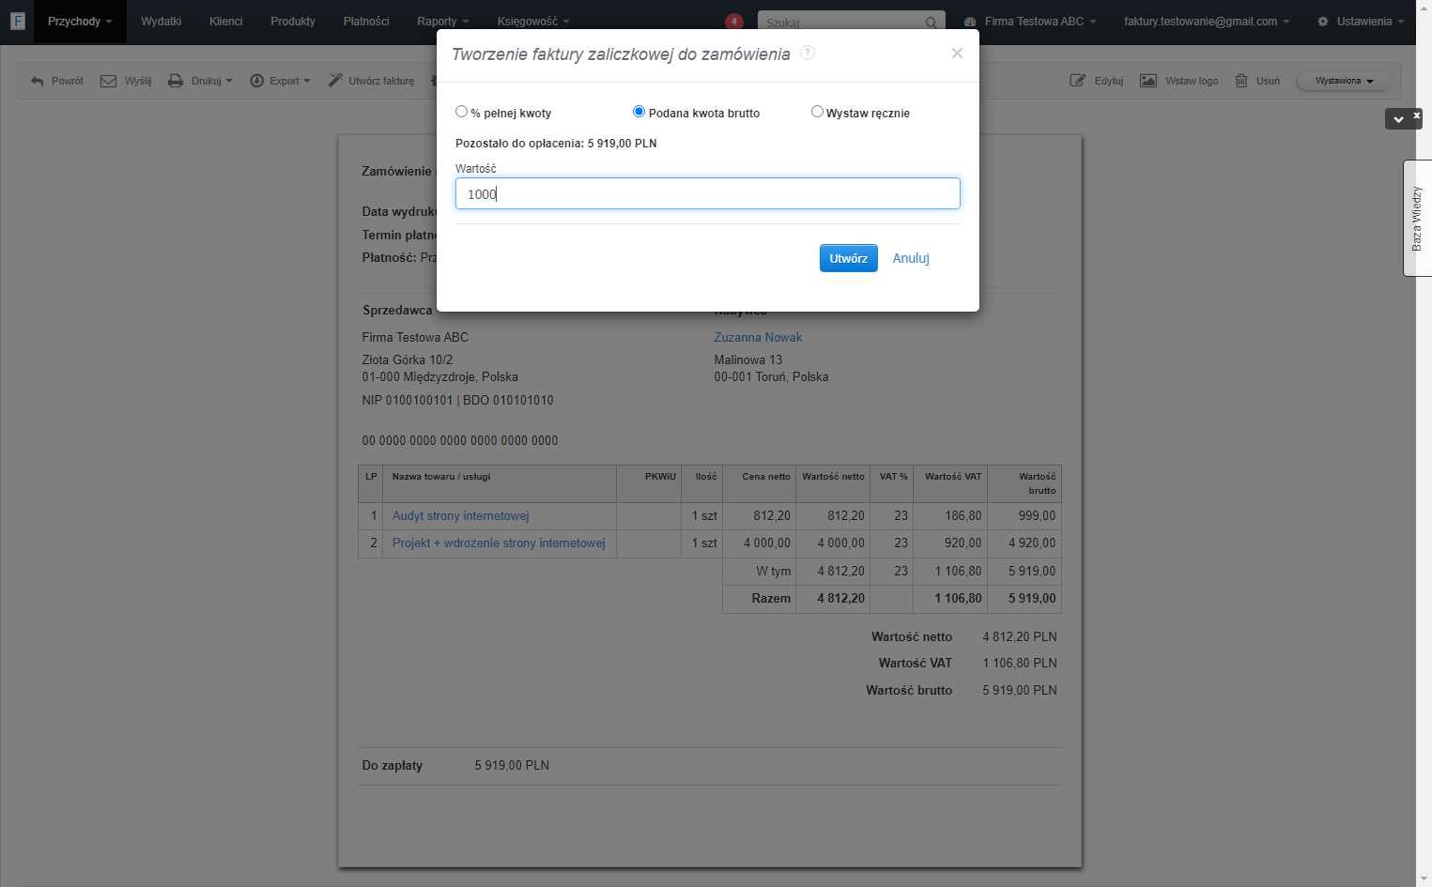This screenshot has height=887, width=1432.
Task: Select the Wystaw ręcznie radio option
Action: (x=817, y=112)
